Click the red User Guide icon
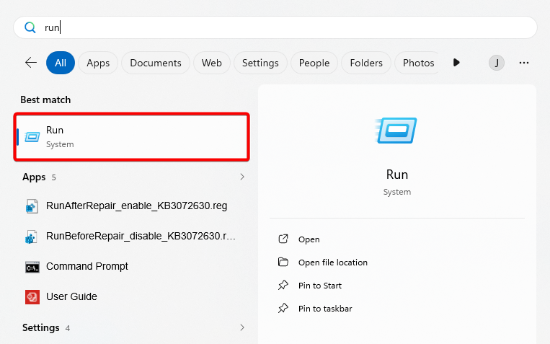 tap(32, 297)
